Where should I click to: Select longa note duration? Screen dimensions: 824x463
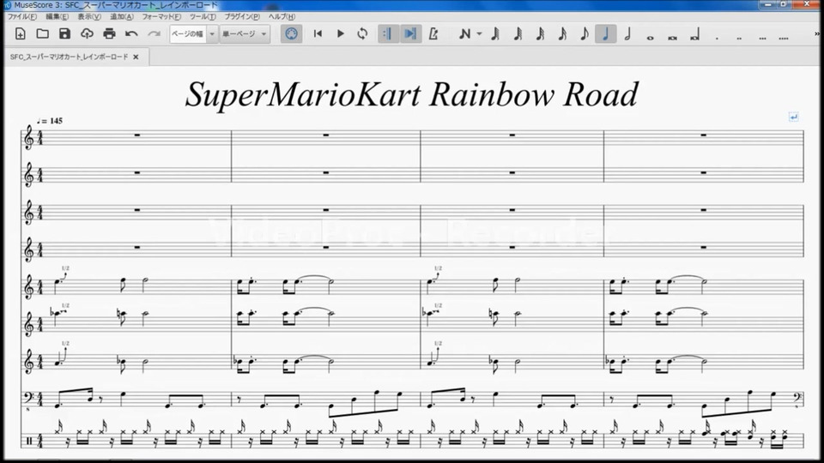[x=694, y=36]
